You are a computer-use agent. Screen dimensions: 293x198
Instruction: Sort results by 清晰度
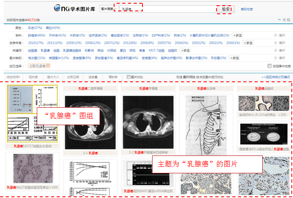tap(113, 77)
